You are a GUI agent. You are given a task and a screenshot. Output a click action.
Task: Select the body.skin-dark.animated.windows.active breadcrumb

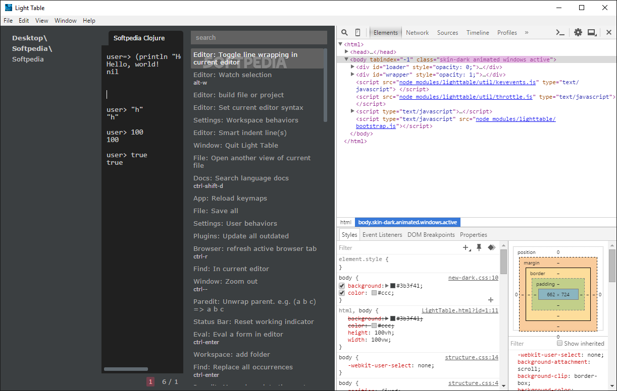click(x=407, y=222)
